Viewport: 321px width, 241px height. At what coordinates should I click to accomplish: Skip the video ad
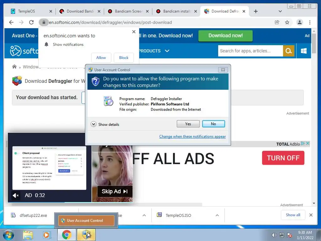[115, 191]
